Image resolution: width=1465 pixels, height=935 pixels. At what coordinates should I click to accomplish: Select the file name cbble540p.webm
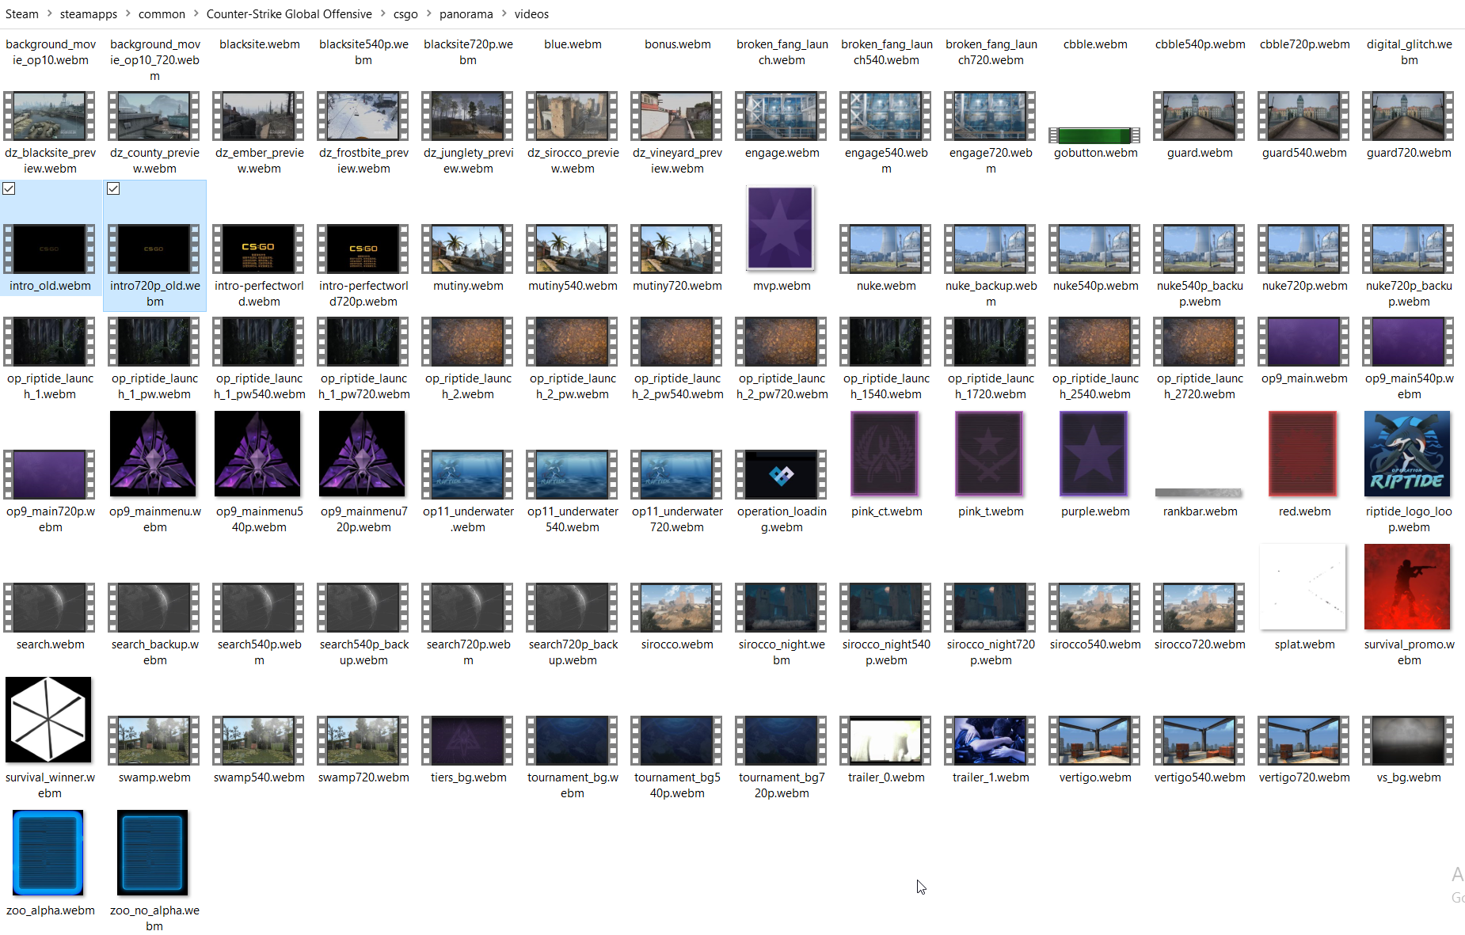click(x=1200, y=44)
